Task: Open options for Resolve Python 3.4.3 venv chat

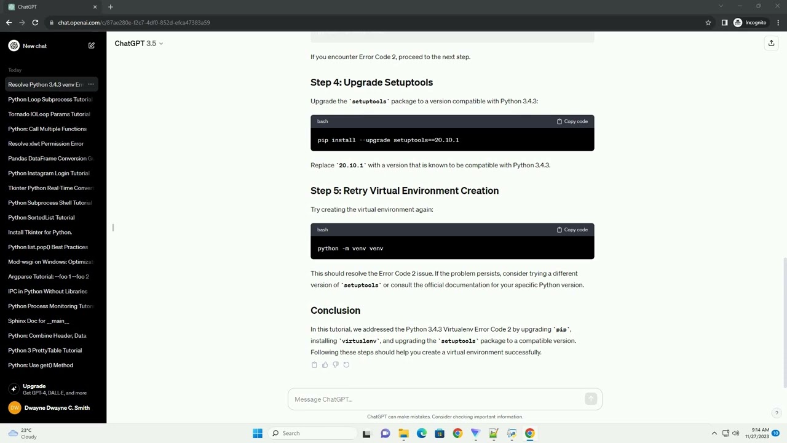Action: (x=90, y=84)
